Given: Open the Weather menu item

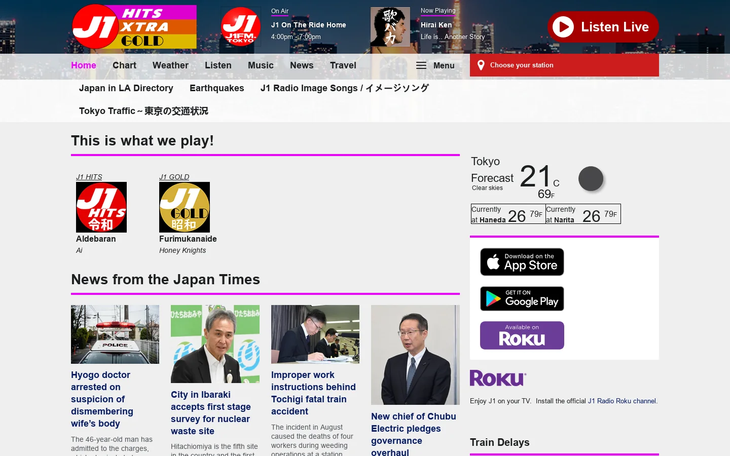Looking at the screenshot, I should pos(170,65).
